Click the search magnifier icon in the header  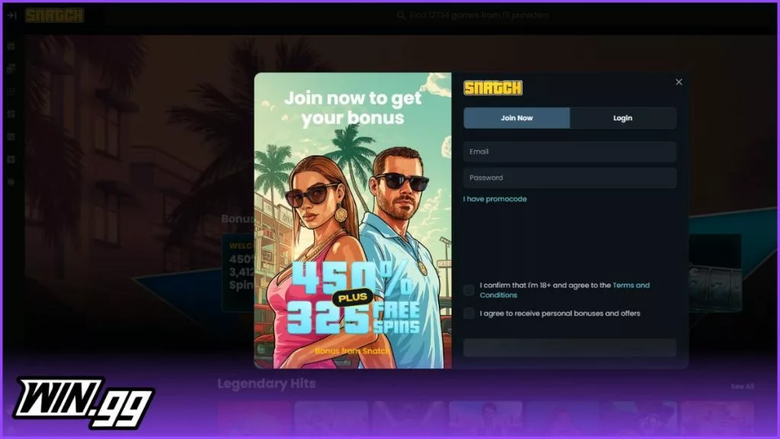401,15
